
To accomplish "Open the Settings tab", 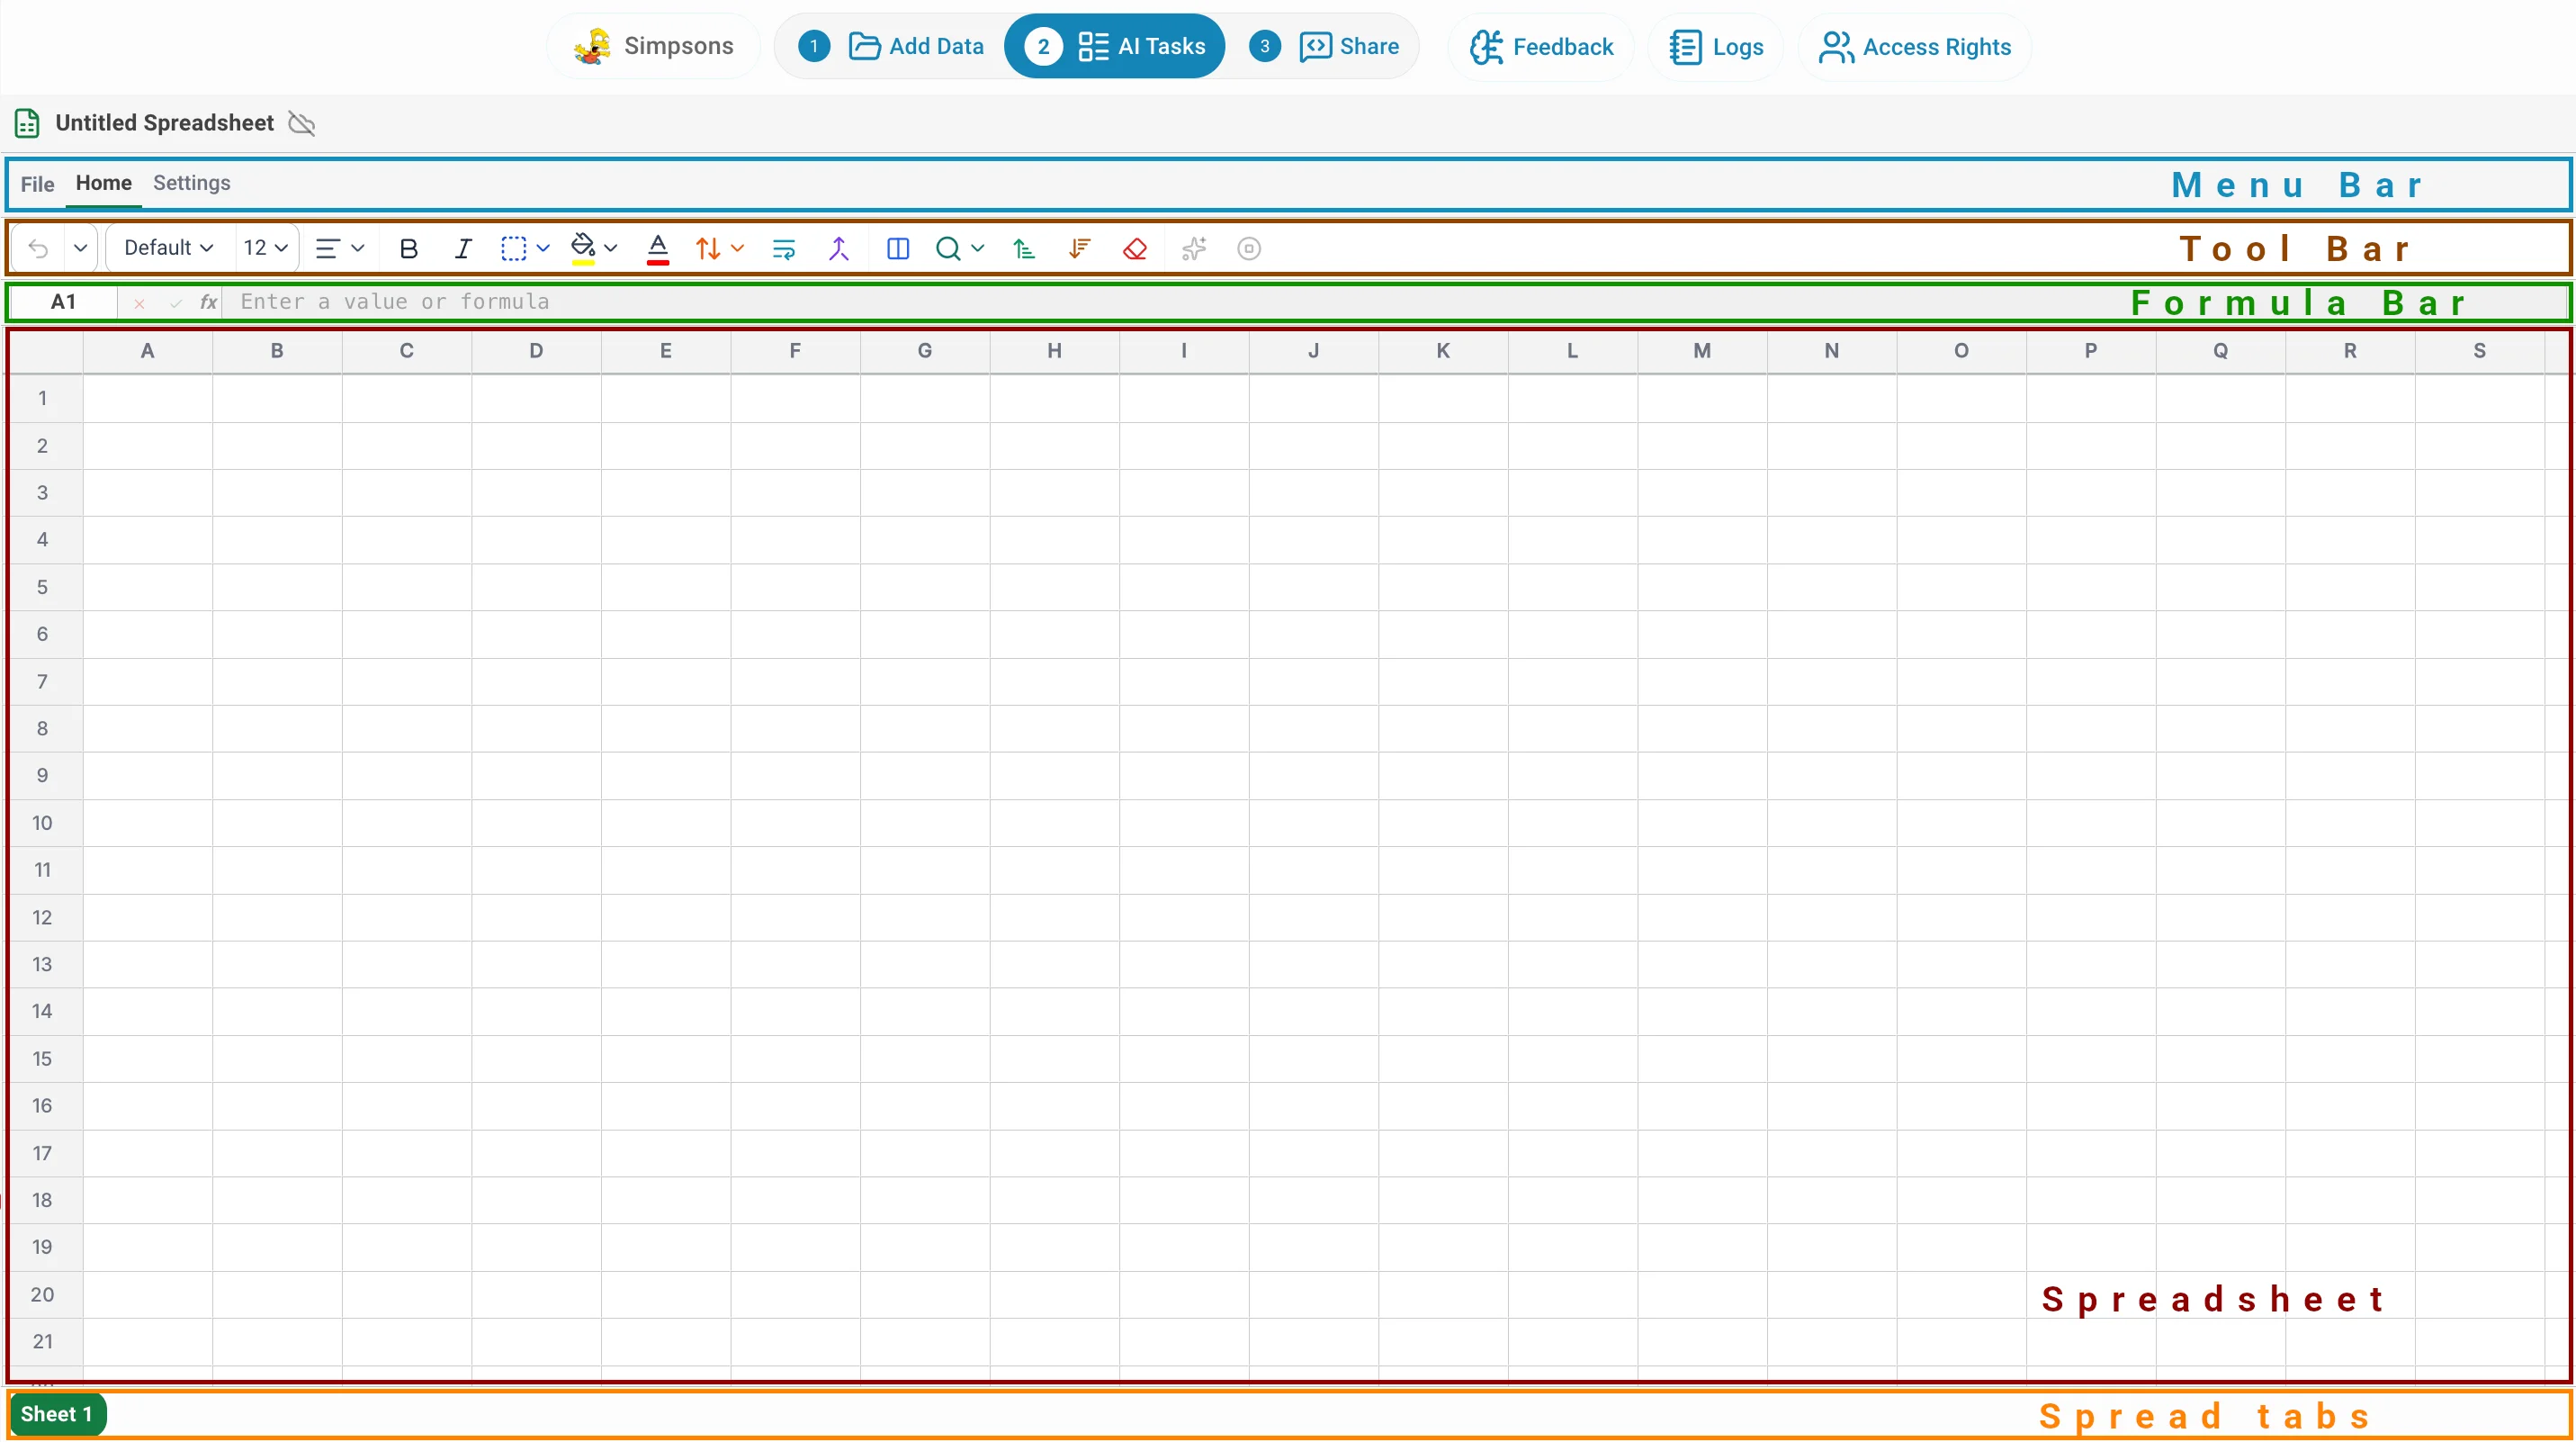I will 191,183.
